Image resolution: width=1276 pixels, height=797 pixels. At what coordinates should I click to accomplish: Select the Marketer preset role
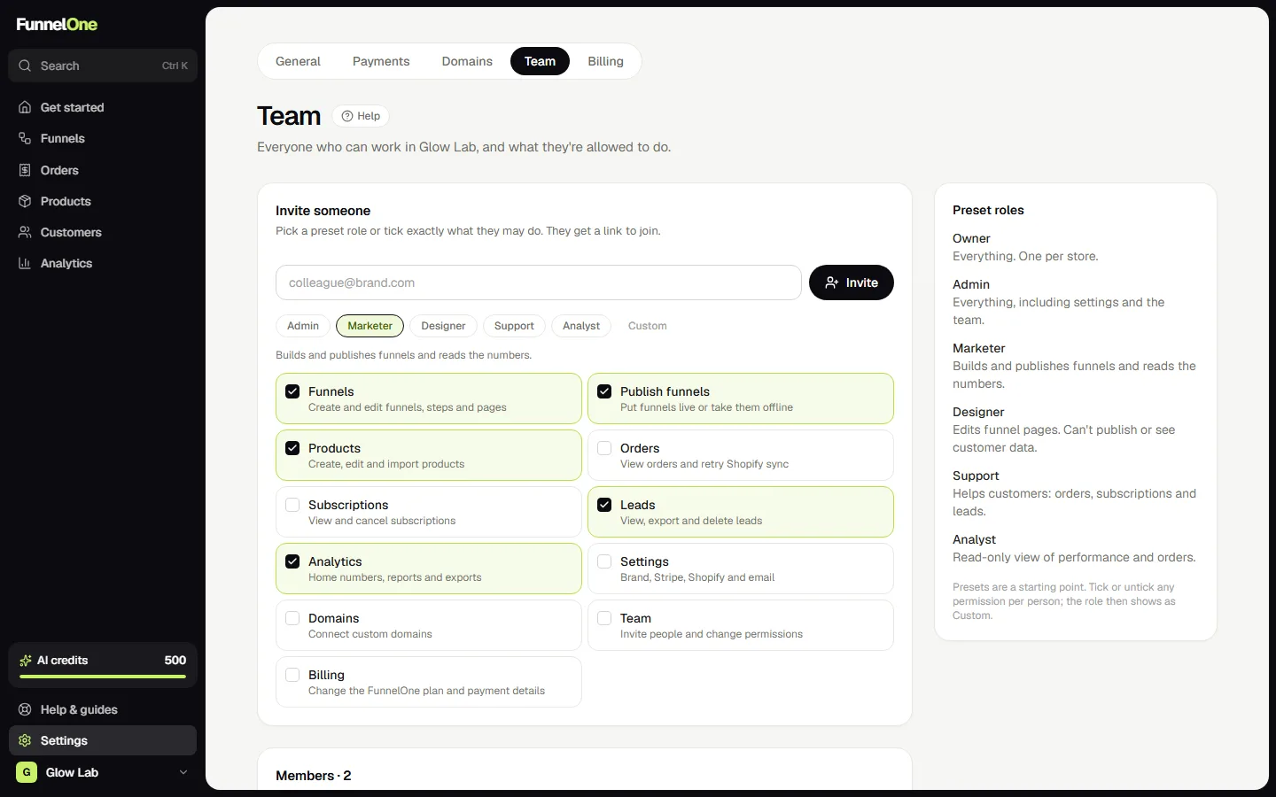370,326
